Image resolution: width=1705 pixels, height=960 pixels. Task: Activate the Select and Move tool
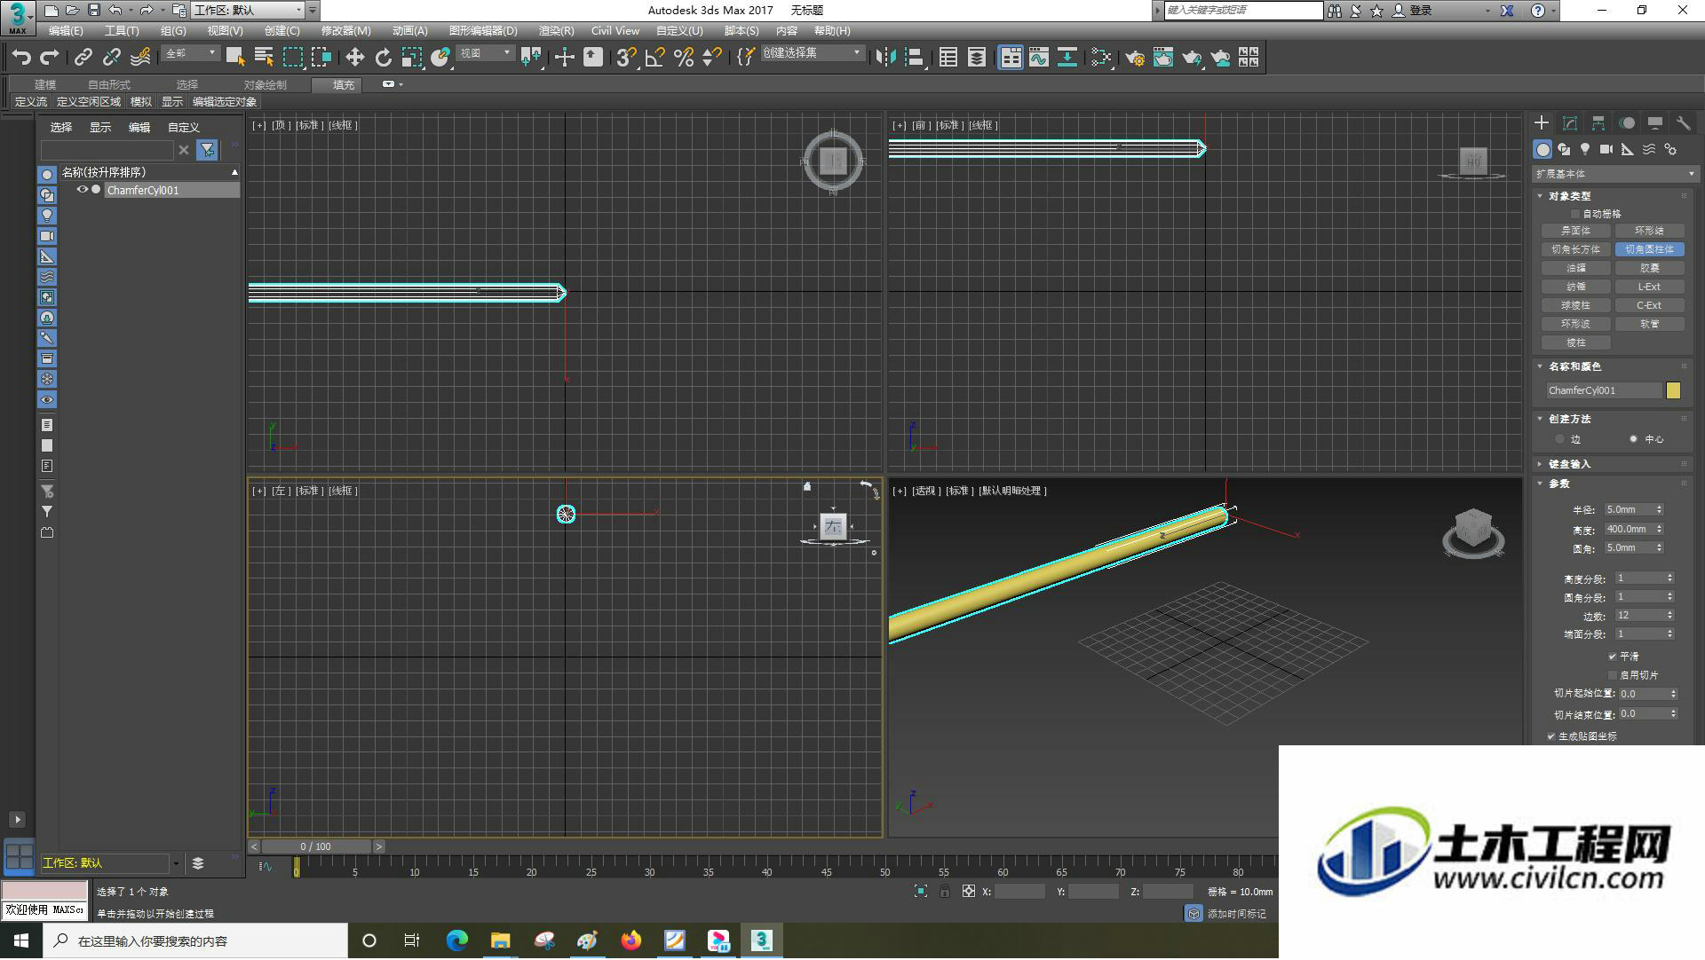354,58
